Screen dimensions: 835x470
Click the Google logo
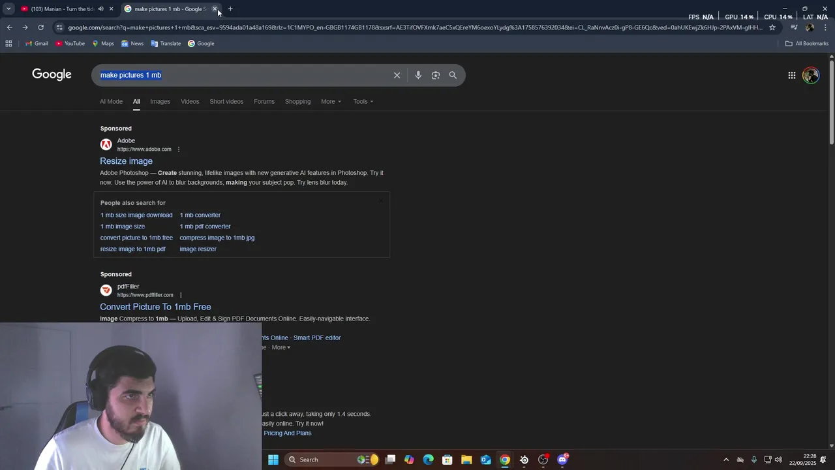click(52, 74)
